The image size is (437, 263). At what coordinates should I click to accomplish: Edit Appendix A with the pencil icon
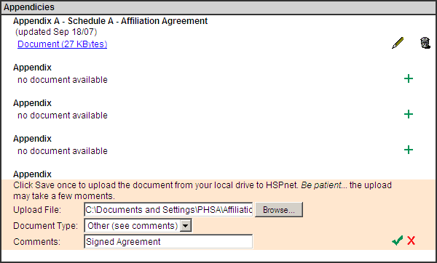(x=398, y=43)
